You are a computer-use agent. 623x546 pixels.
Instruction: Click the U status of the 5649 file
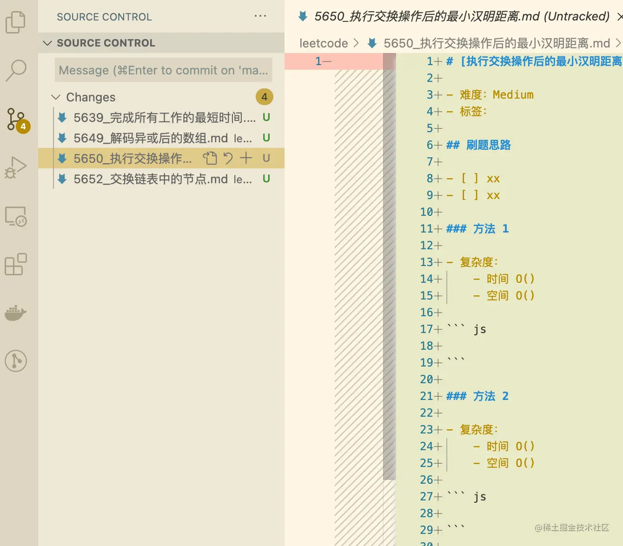[266, 138]
